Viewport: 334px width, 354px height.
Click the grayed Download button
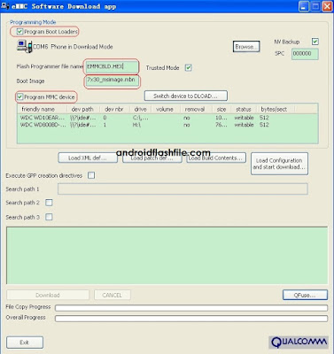[48, 295]
